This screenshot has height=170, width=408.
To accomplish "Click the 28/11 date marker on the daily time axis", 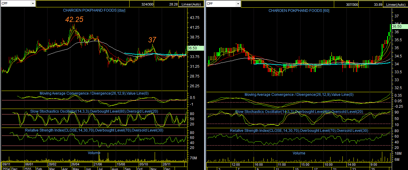I will (167, 164).
